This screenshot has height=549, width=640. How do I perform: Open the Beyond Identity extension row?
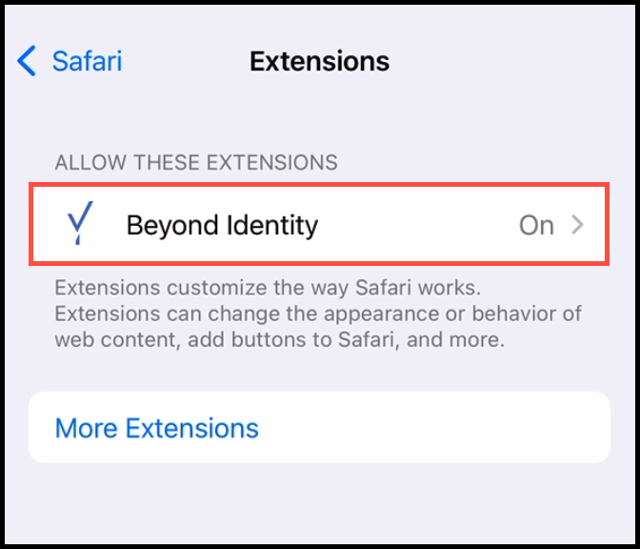pos(319,224)
